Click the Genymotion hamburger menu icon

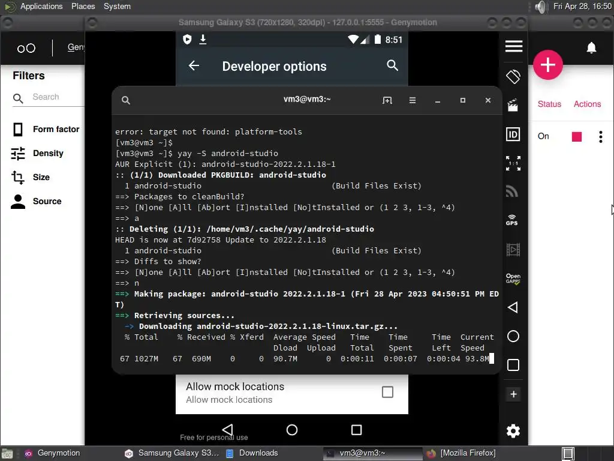513,46
